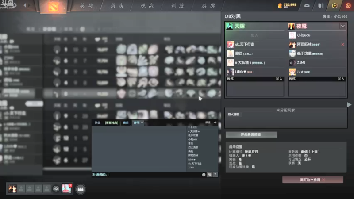Open the party group icon at bottom
Screen dimensions: 354x199
[81, 189]
